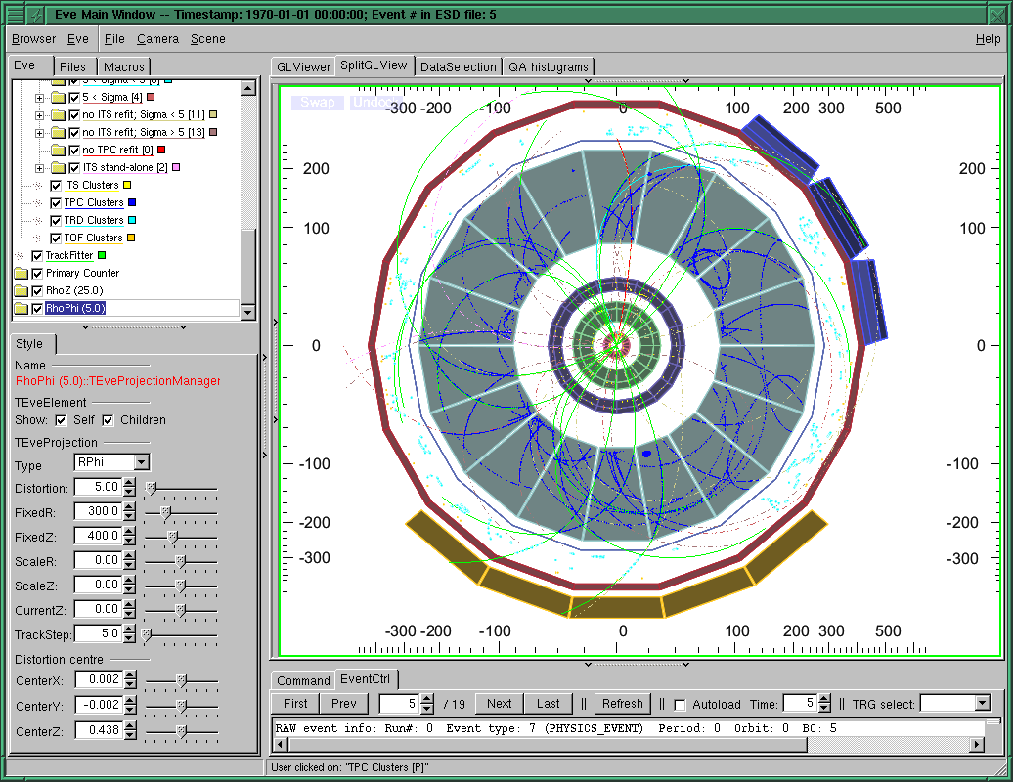Expand the ITS stand-alone tree node
The height and width of the screenshot is (782, 1013).
[x=40, y=168]
